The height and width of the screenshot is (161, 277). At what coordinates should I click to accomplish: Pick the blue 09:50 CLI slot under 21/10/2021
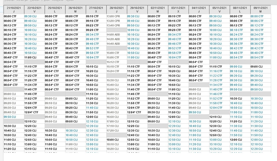point(14,117)
